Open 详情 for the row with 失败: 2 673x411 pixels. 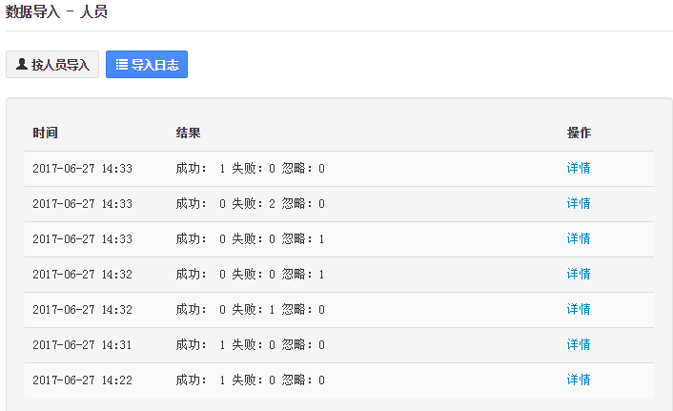579,204
